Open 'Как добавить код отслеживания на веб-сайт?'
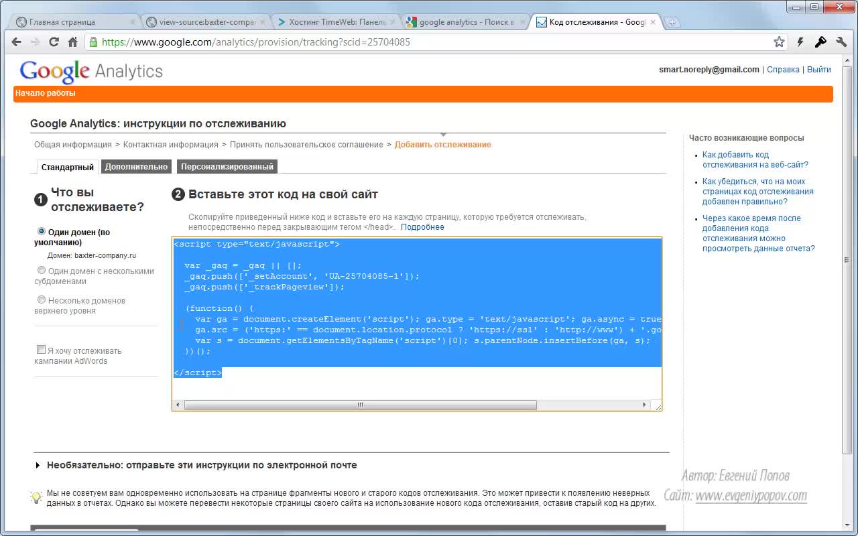858x536 pixels. (755, 159)
